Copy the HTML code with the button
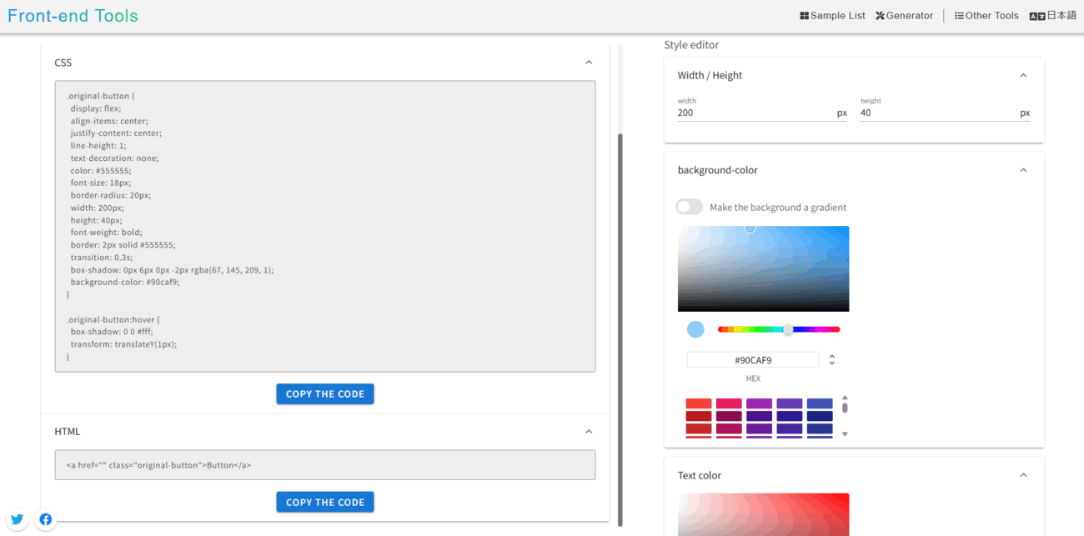The height and width of the screenshot is (536, 1084). (x=325, y=502)
